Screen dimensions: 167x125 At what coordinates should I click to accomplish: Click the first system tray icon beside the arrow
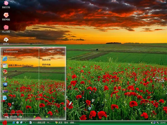point(154,123)
